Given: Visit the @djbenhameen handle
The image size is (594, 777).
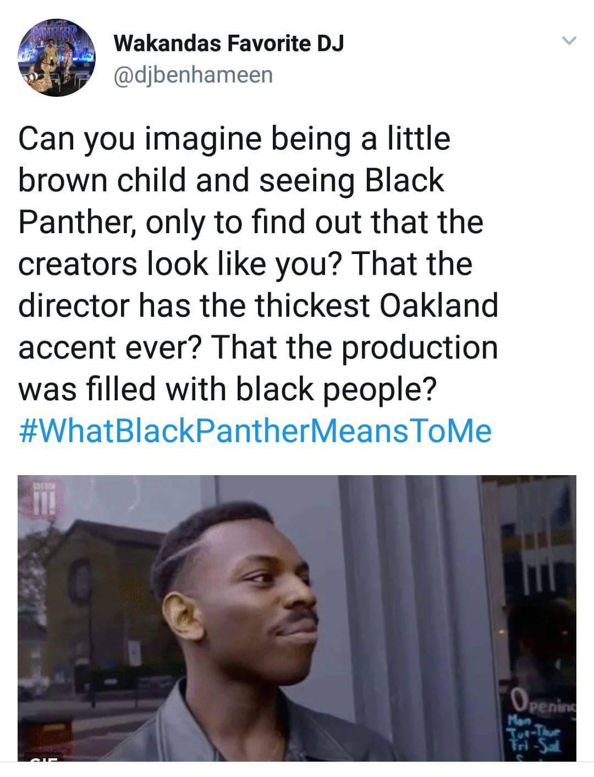Looking at the screenshot, I should [193, 74].
